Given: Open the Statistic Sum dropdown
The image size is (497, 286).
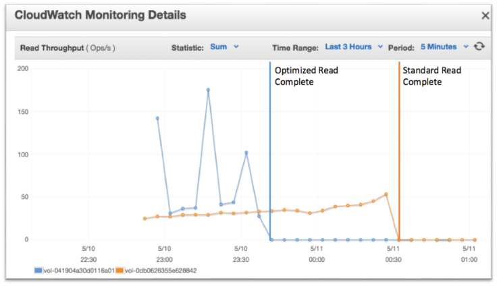Looking at the screenshot, I should 224,47.
